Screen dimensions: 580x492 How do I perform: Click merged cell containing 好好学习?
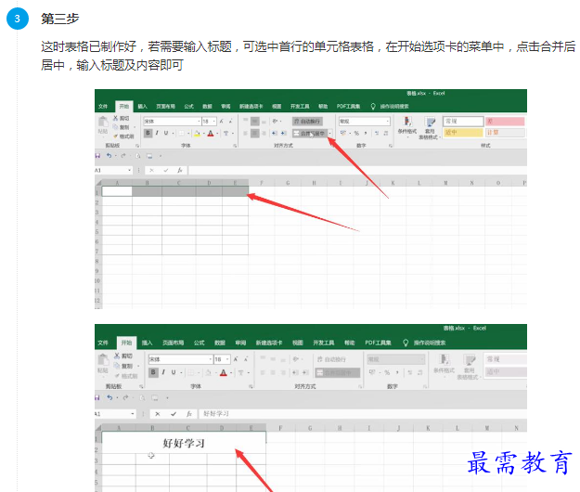tap(184, 443)
